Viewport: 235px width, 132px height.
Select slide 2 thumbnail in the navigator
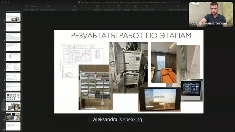click(x=13, y=17)
